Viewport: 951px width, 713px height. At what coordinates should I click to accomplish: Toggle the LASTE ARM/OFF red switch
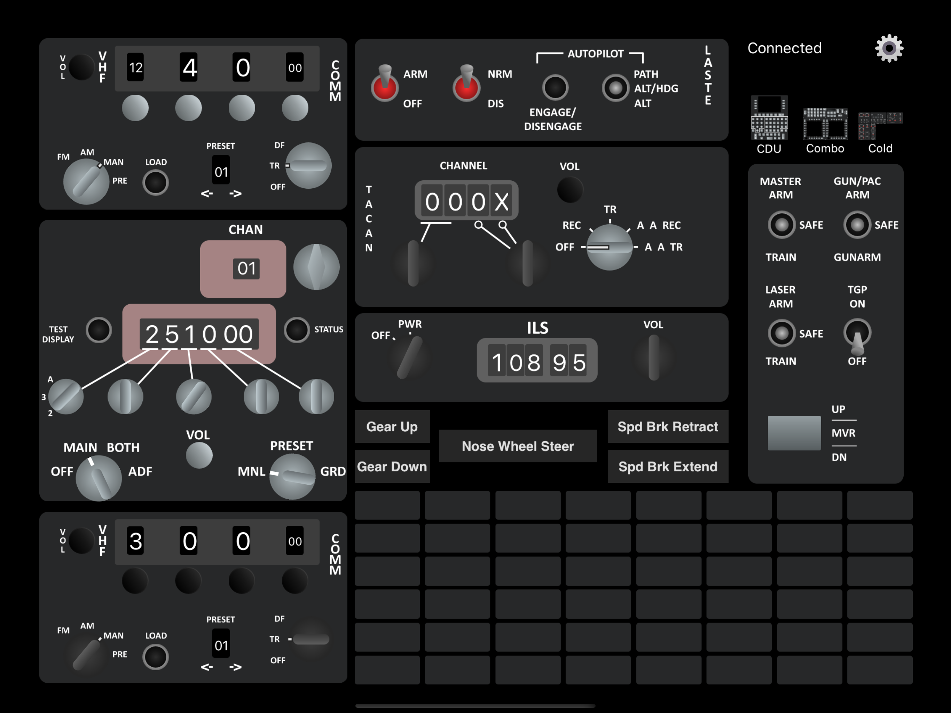point(384,85)
